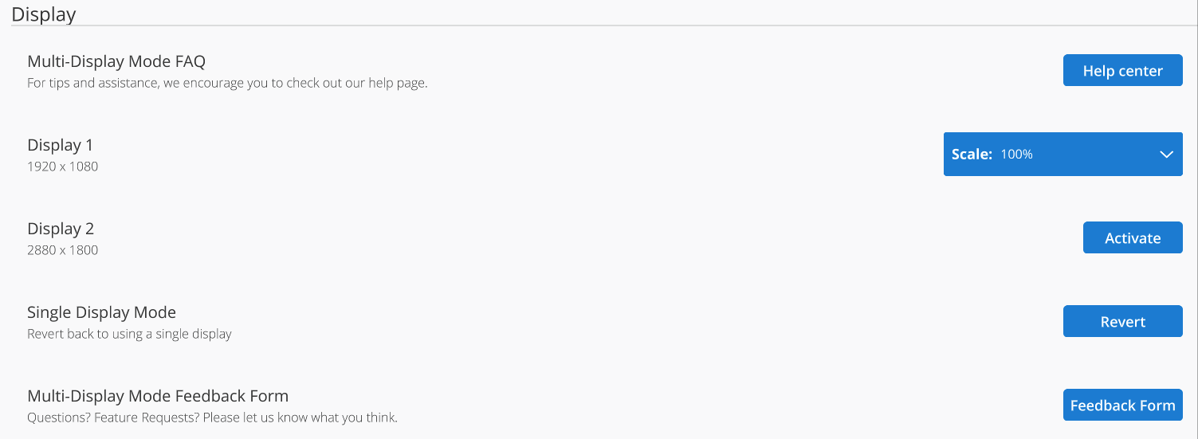Click the FAQ tips and assistance description
The height and width of the screenshot is (439, 1198).
pyautogui.click(x=227, y=83)
